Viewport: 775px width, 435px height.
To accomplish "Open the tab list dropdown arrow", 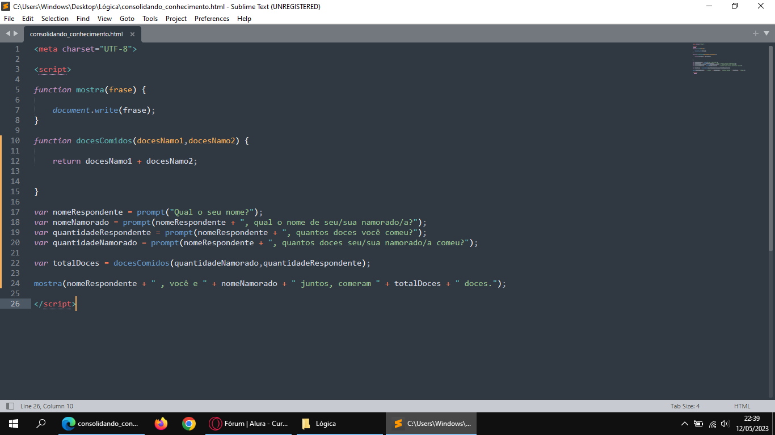I will pos(766,33).
